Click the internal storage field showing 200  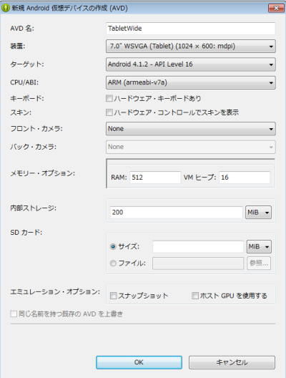pyautogui.click(x=177, y=213)
